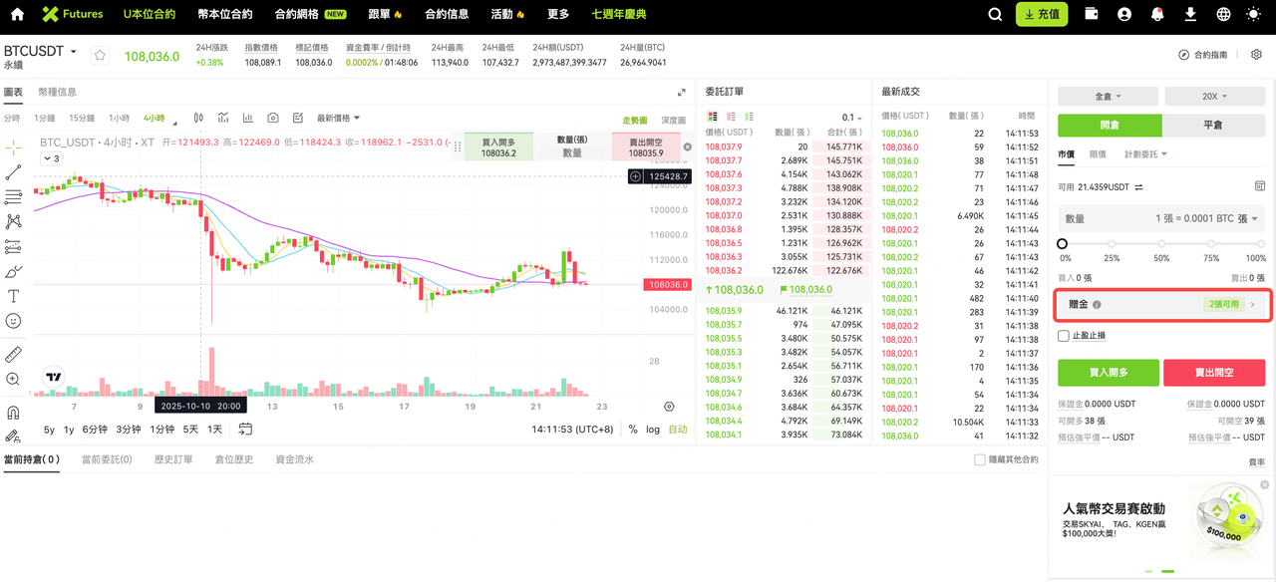Click the red 賣出開空 button
The image size is (1276, 582).
click(1214, 373)
